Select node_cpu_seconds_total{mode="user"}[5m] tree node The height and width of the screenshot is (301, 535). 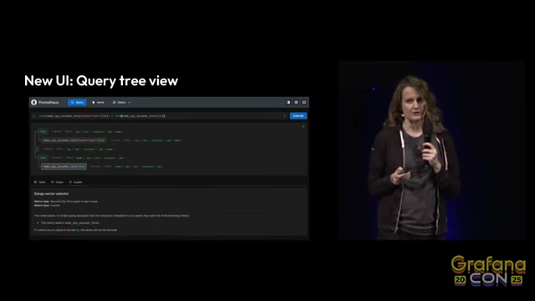pos(74,140)
